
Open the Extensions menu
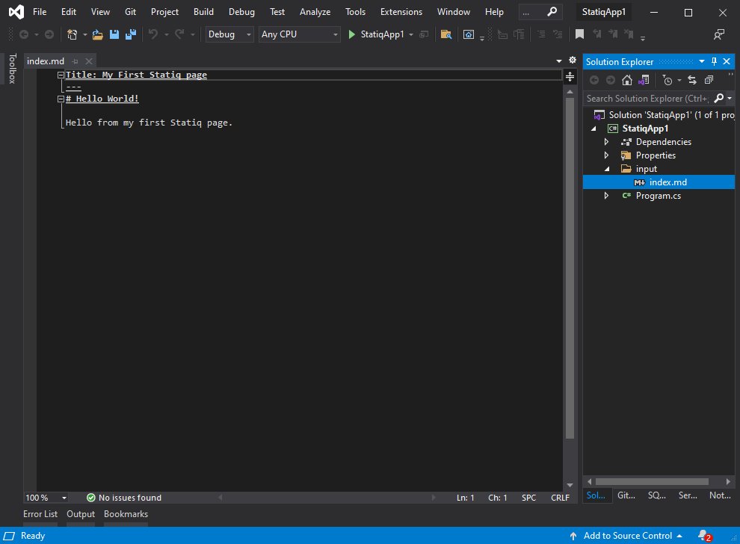[401, 12]
